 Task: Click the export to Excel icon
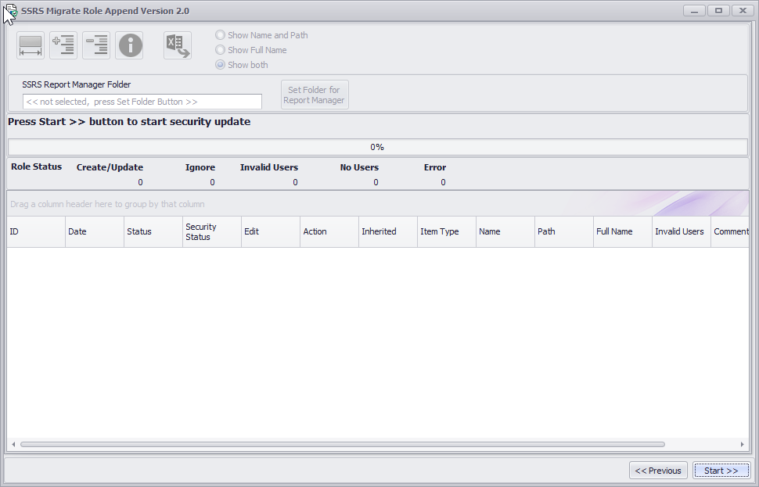coord(178,45)
